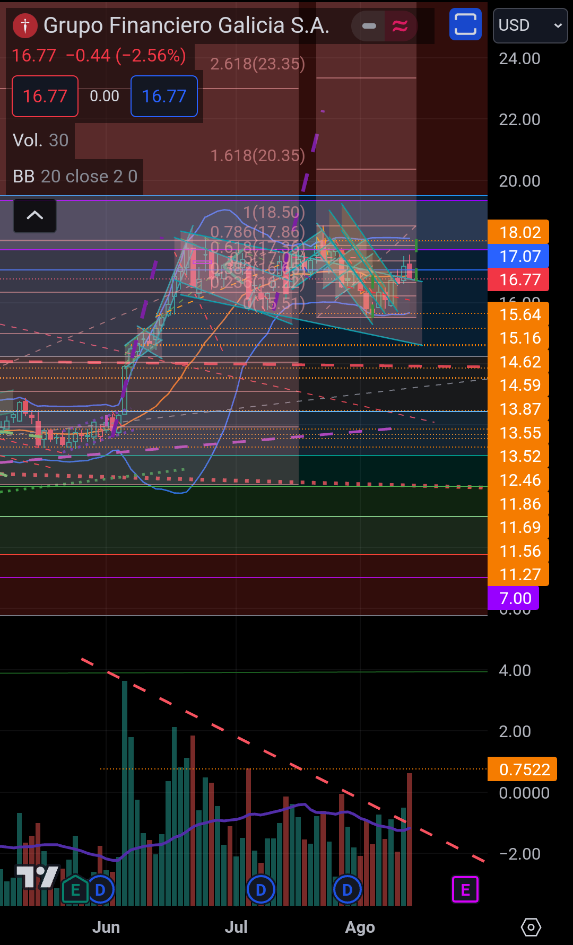The image size is (573, 945).
Task: Select the 13.87 orange price label
Action: 518,409
